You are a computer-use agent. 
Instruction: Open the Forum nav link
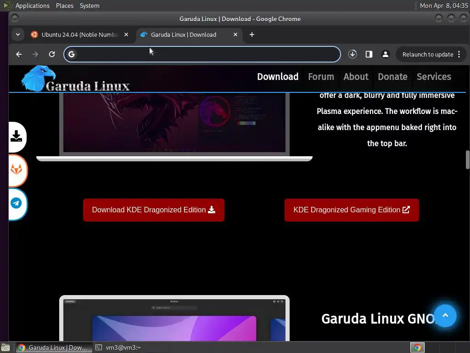pos(321,77)
